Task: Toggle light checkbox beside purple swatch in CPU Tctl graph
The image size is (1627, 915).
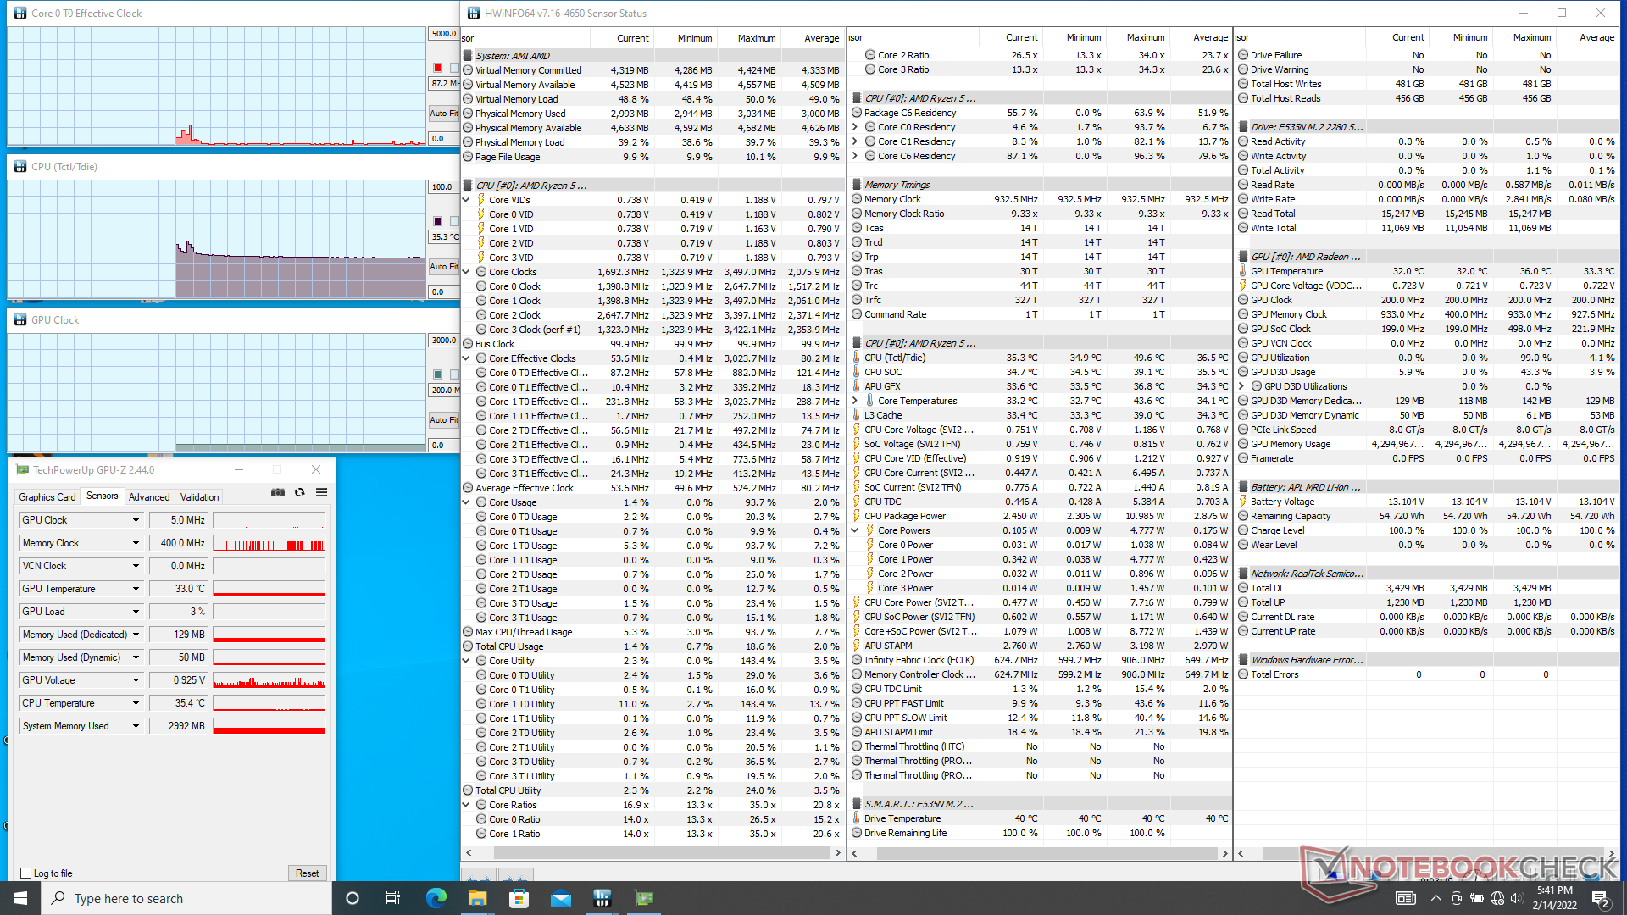Action: 454,221
